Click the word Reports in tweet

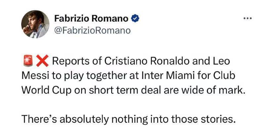click(71, 62)
